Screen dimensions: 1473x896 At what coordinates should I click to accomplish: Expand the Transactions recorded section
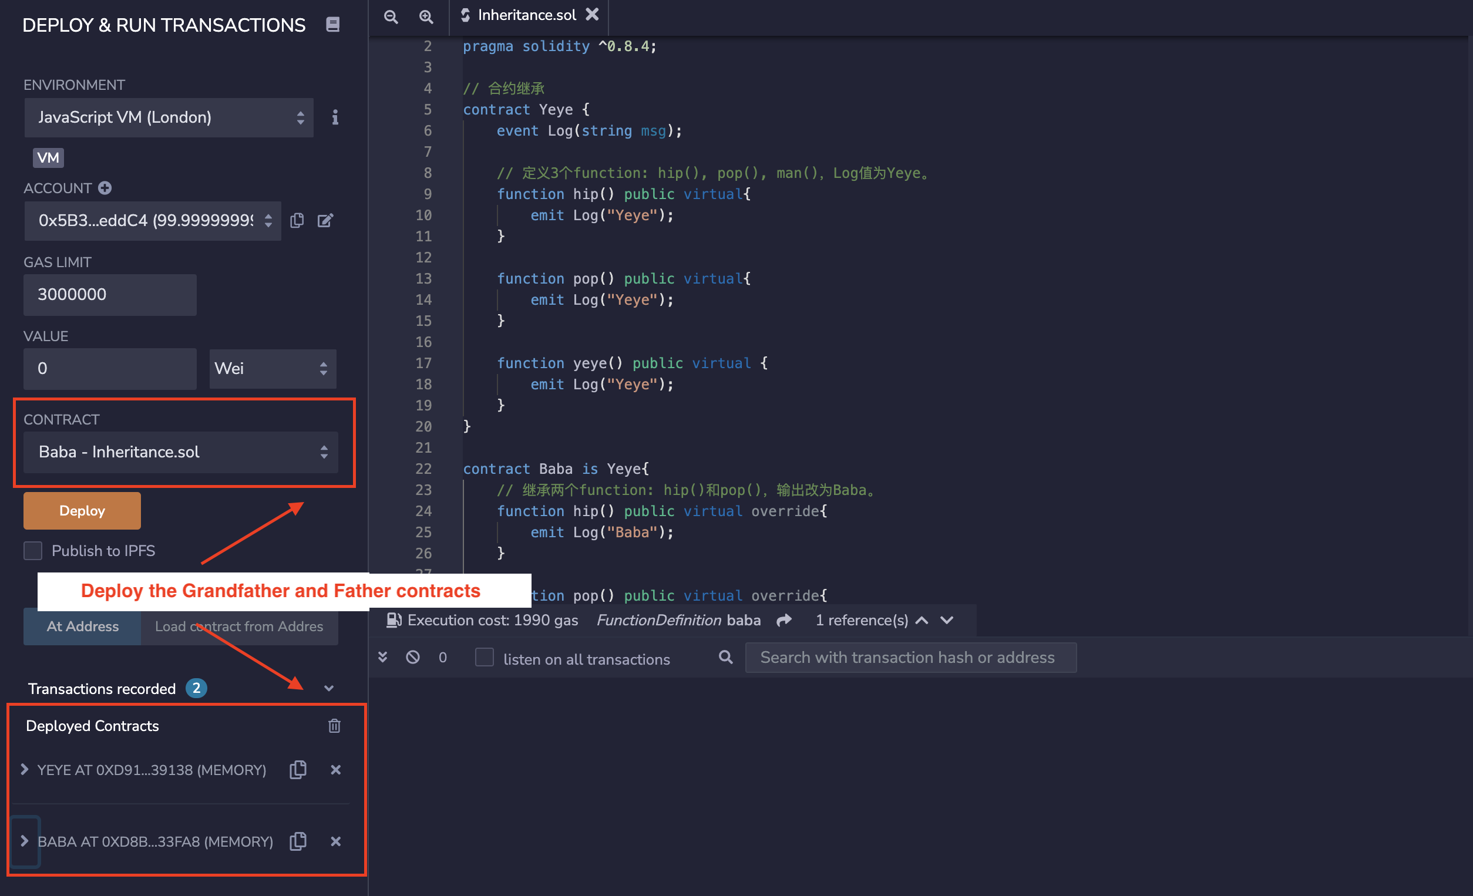[x=329, y=689]
